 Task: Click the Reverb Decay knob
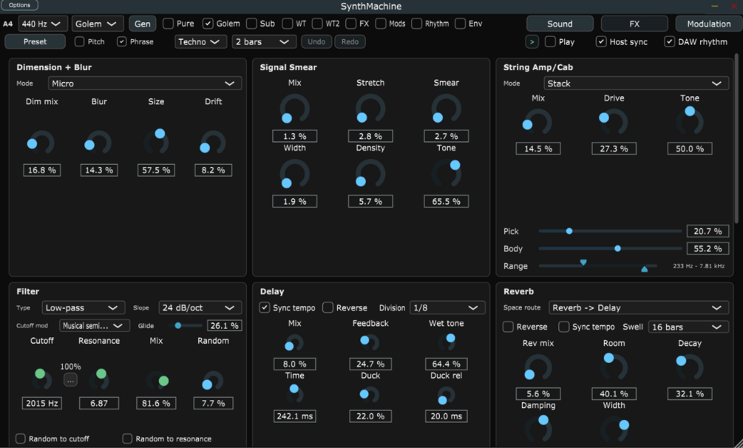[690, 367]
